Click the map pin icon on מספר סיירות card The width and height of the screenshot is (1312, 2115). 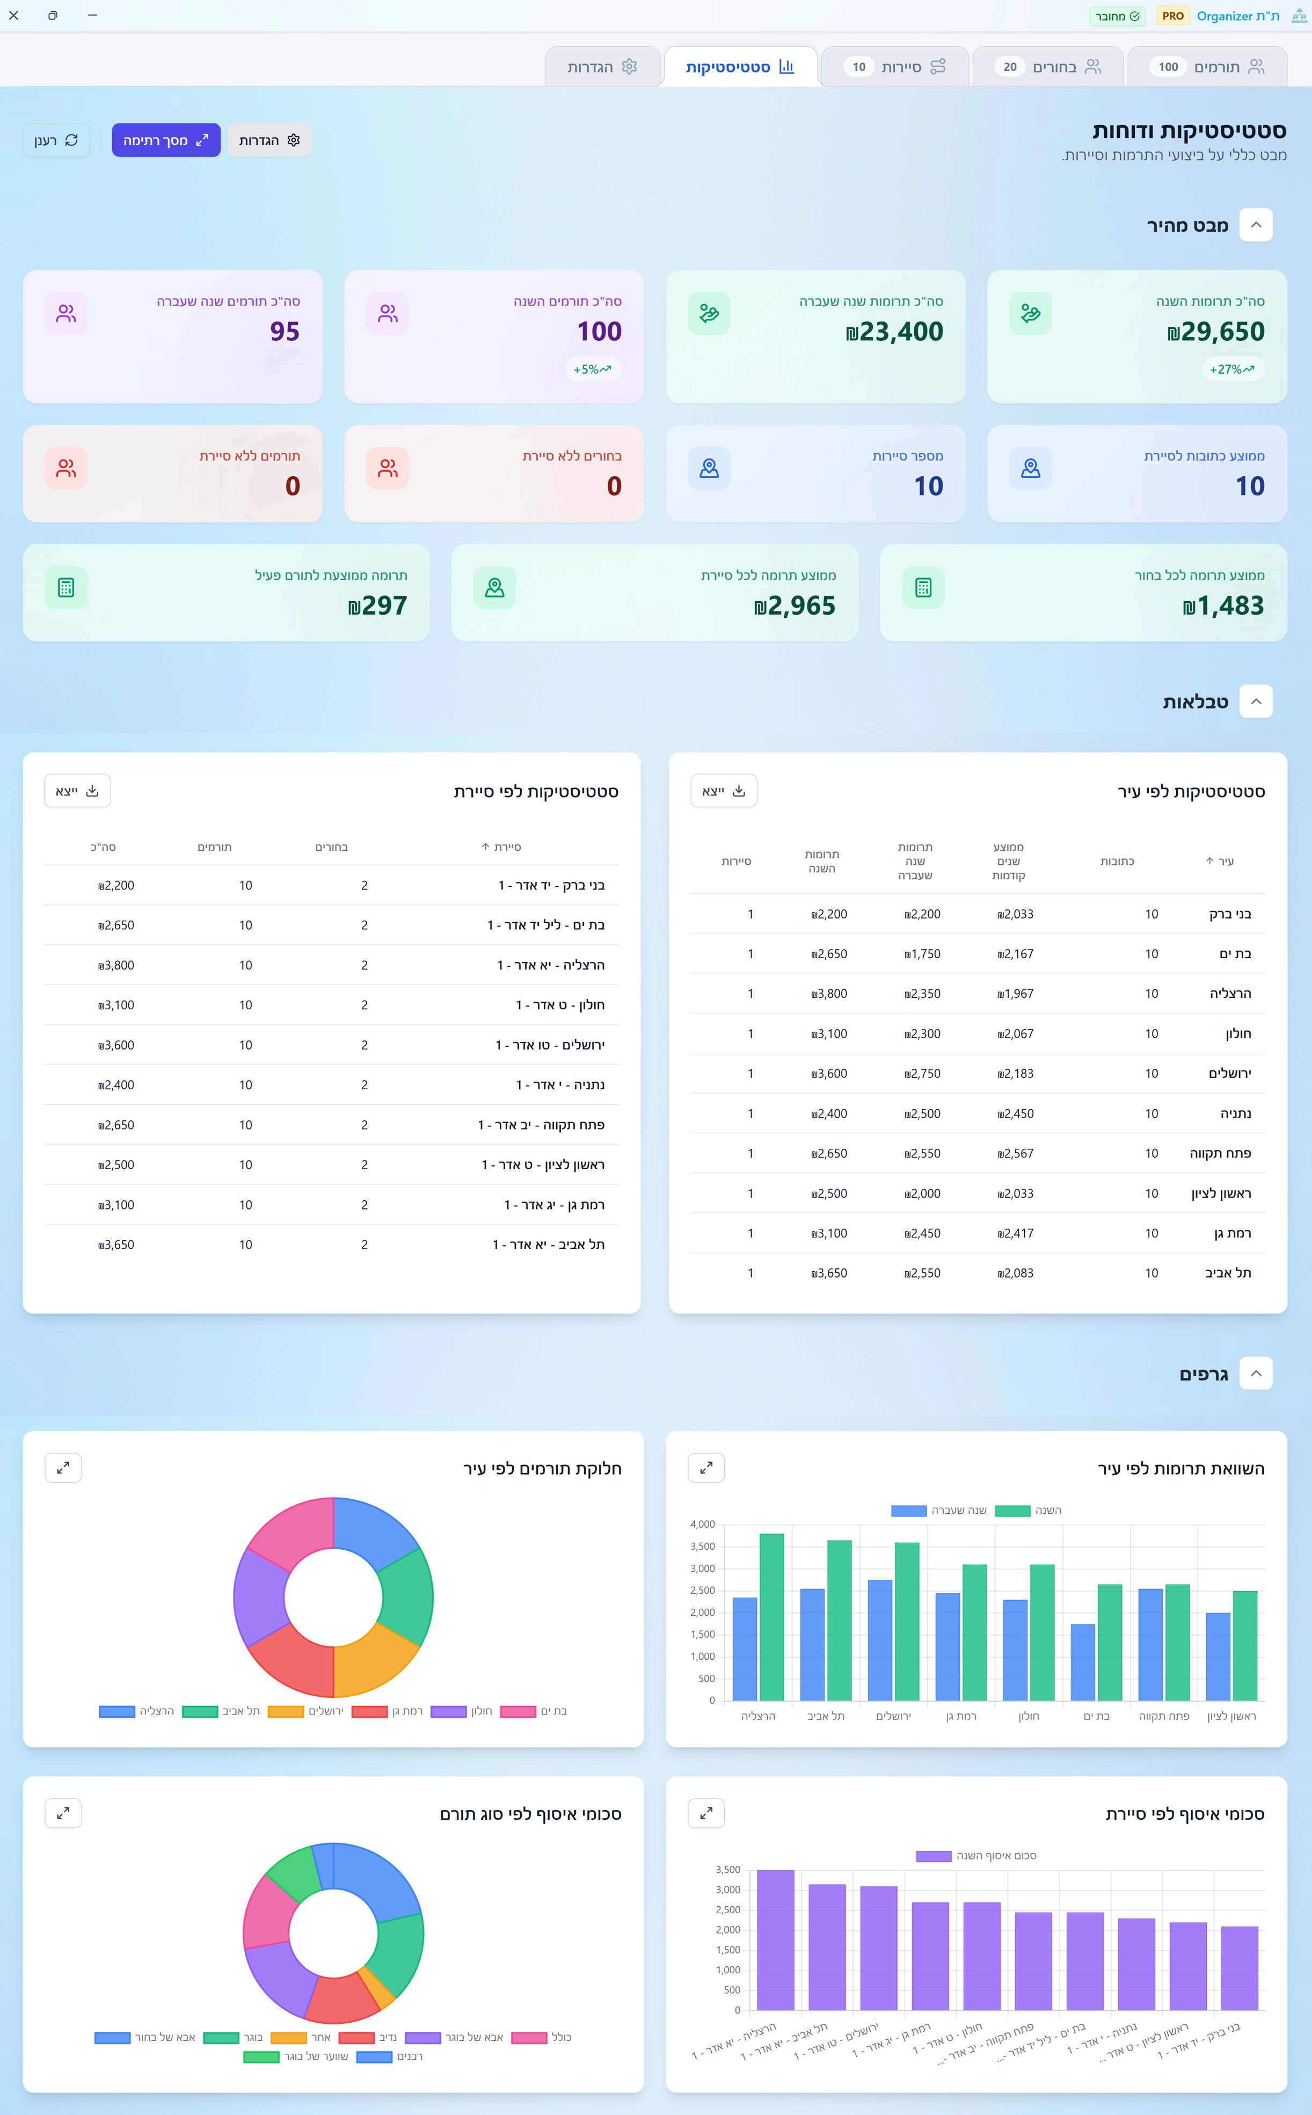709,469
